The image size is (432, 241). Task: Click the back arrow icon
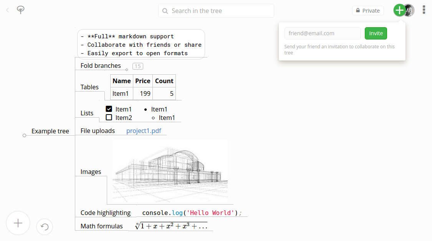tap(7, 10)
